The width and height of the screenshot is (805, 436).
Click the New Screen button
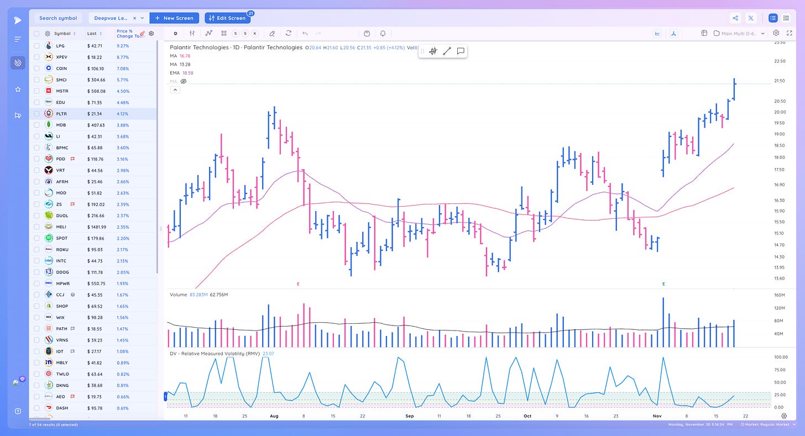pos(174,18)
